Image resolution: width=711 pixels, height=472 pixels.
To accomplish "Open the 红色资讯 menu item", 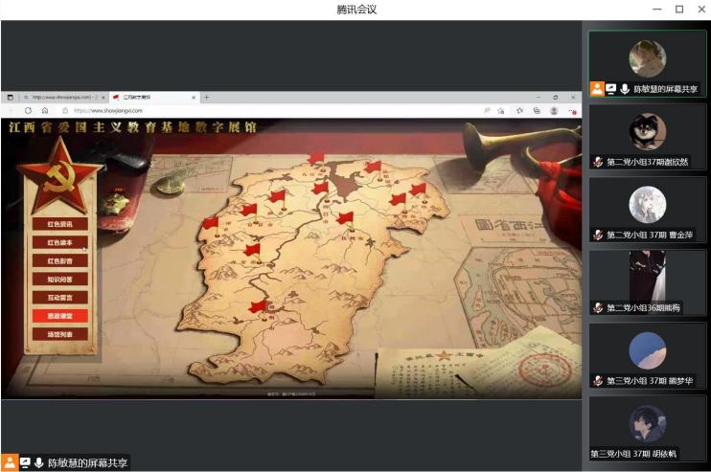I will click(x=60, y=223).
